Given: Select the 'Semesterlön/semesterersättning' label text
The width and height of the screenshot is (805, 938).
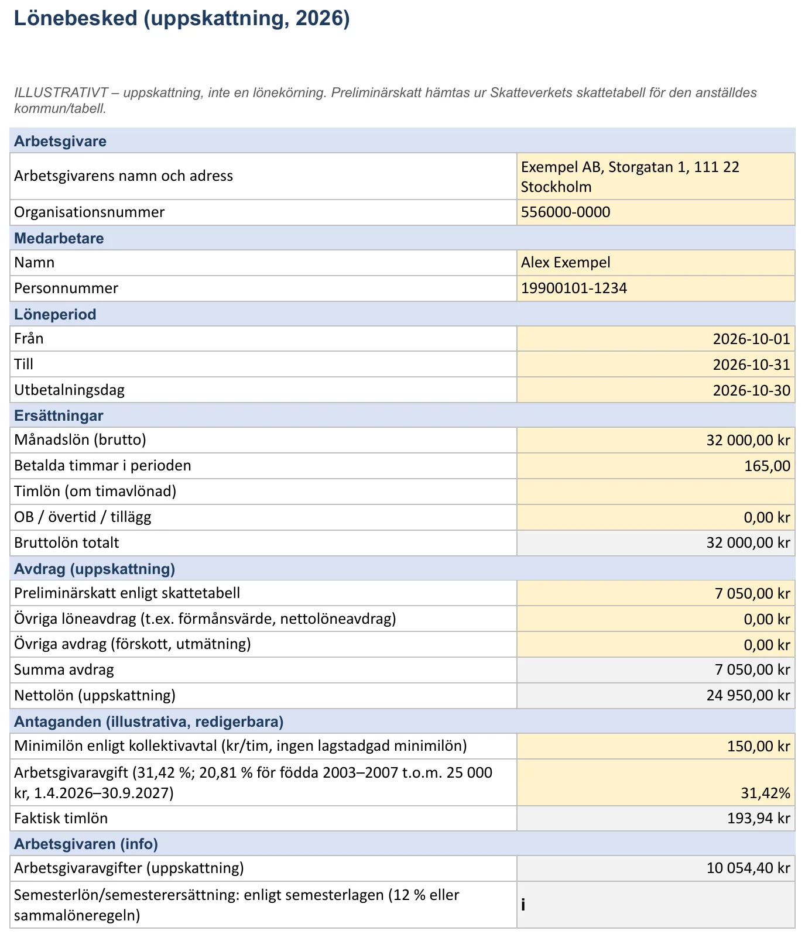Looking at the screenshot, I should click(x=237, y=905).
